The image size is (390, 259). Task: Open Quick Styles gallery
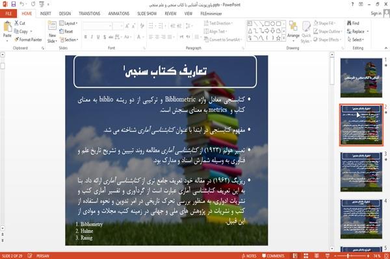pos(306,32)
